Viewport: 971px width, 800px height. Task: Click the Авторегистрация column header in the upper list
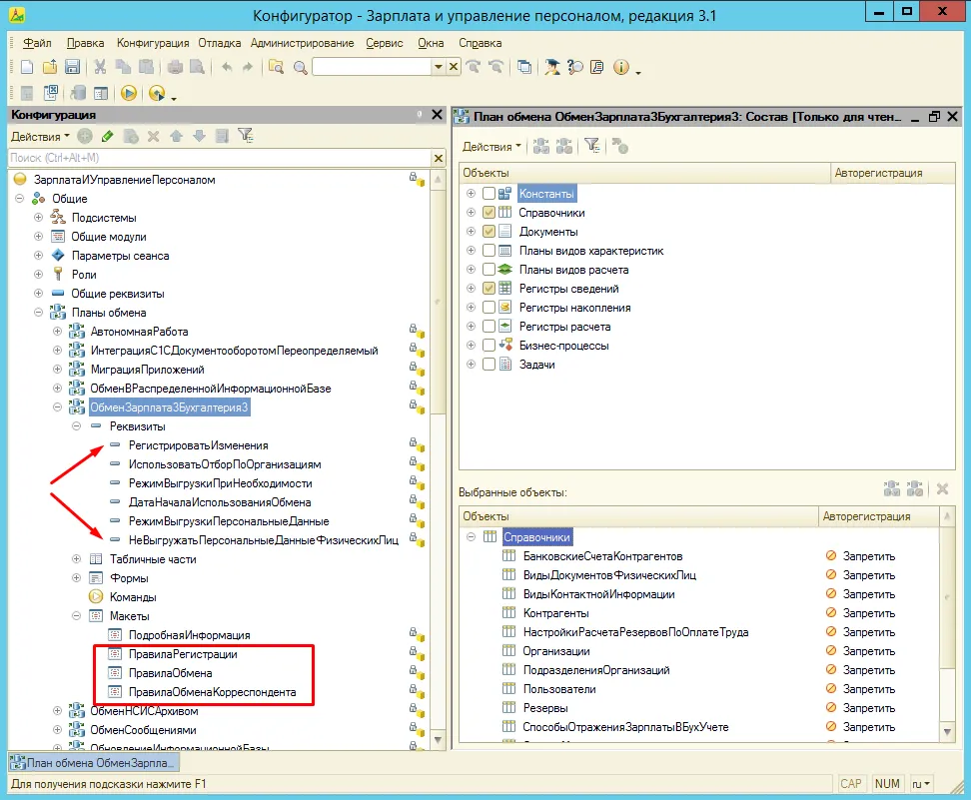[x=892, y=173]
